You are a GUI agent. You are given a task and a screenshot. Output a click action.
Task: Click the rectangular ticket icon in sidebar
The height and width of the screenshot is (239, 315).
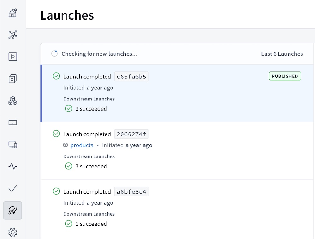coord(13,123)
